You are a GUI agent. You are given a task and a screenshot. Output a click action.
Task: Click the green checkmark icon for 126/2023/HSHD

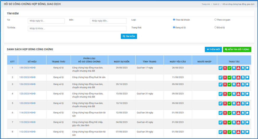(229, 84)
